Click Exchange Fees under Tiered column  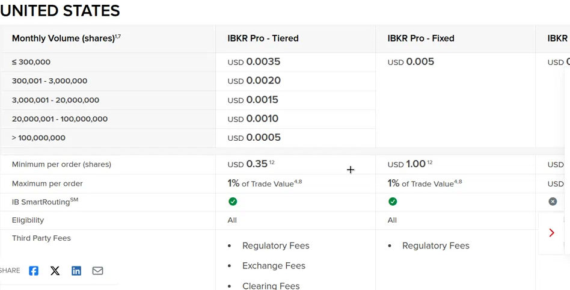(x=274, y=266)
